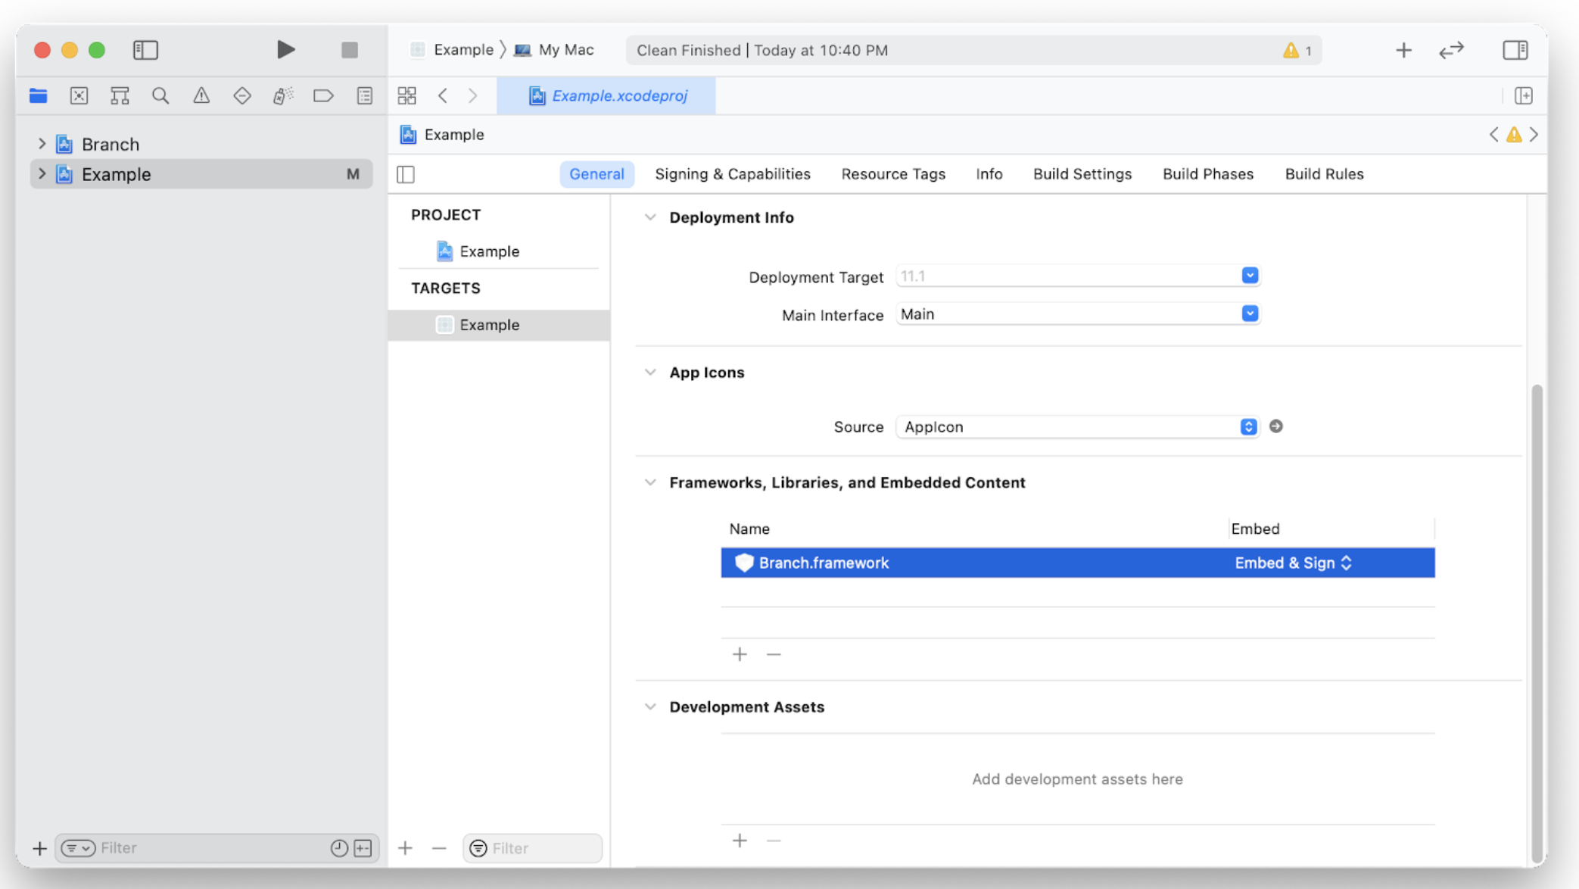Viewport: 1579px width, 889px height.
Task: Show the Project navigator folder icon
Action: 38,95
